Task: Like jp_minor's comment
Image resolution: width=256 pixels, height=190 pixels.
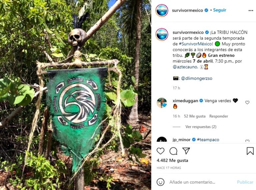Action: coord(247,141)
